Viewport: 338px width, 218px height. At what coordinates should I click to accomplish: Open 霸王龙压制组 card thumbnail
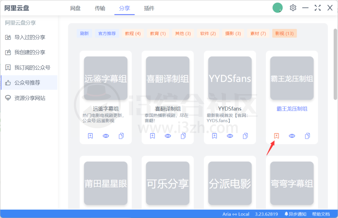click(x=292, y=78)
